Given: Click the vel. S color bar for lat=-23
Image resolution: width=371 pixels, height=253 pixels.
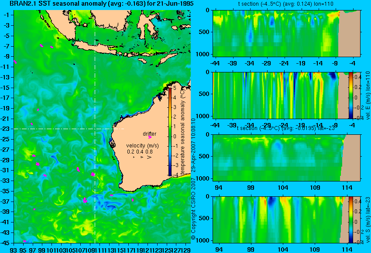Looking at the screenshot, I should [350, 220].
